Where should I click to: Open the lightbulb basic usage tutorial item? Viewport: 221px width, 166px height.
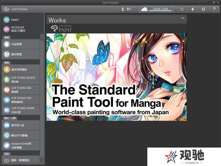tap(21, 69)
